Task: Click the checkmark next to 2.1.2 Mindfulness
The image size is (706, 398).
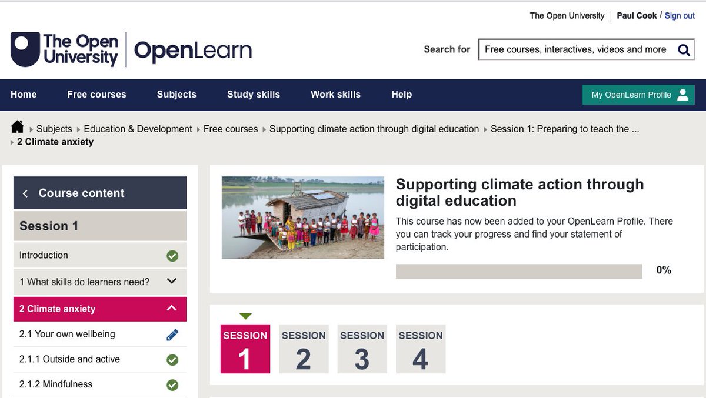Action: [x=172, y=384]
